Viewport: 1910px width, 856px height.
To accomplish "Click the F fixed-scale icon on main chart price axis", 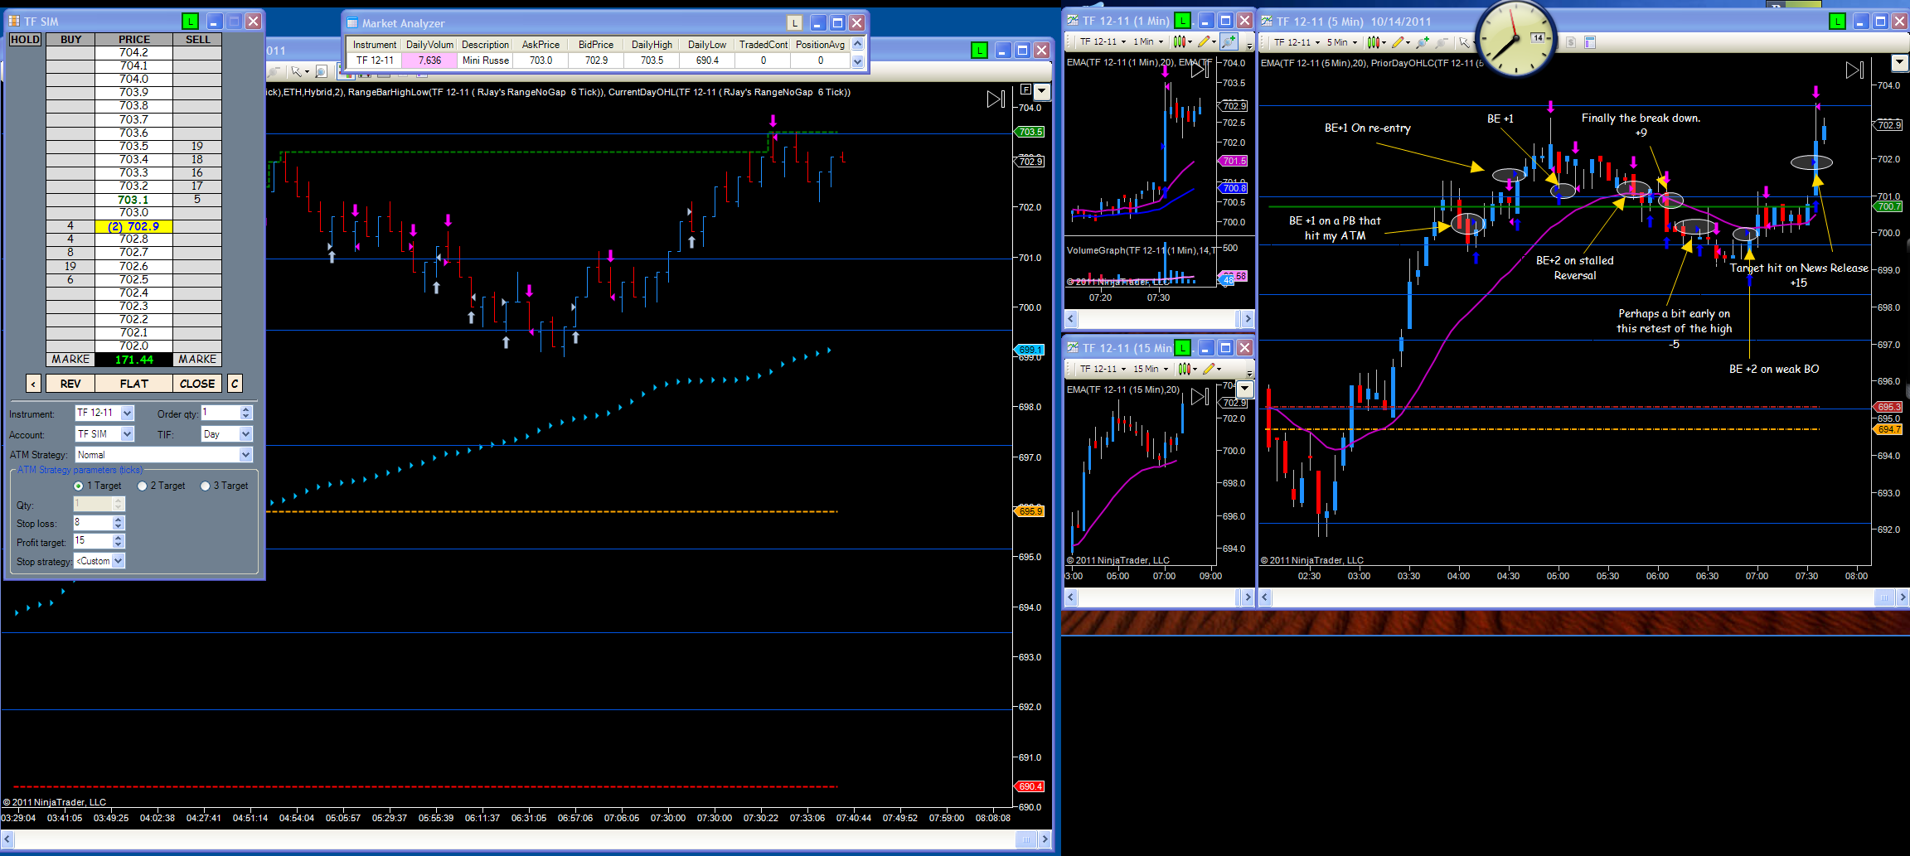I will coord(1025,89).
